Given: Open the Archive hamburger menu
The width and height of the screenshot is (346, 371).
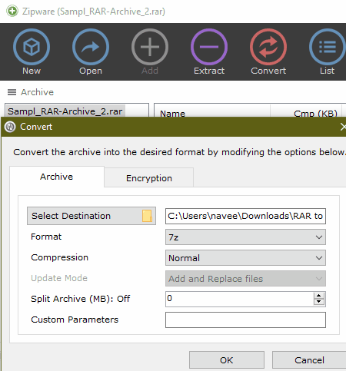Looking at the screenshot, I should 12,92.
